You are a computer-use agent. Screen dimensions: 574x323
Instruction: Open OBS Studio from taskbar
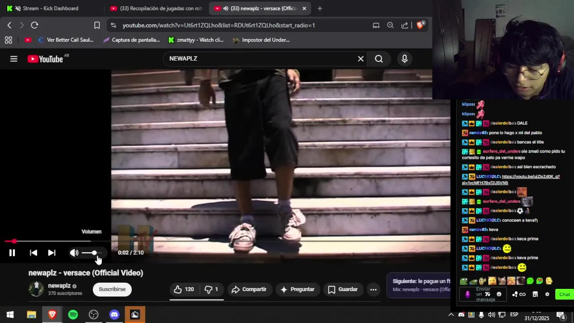(93, 315)
